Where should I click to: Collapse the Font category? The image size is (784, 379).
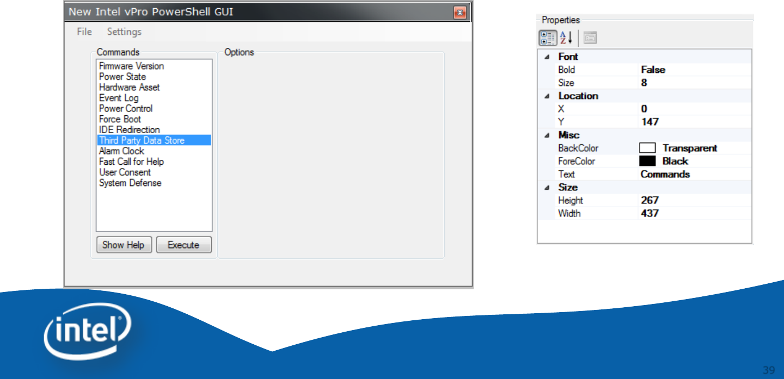[547, 57]
